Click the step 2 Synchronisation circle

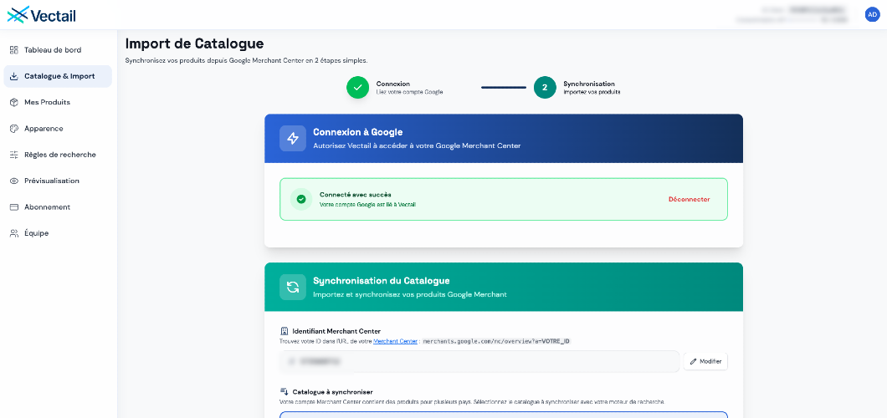545,88
